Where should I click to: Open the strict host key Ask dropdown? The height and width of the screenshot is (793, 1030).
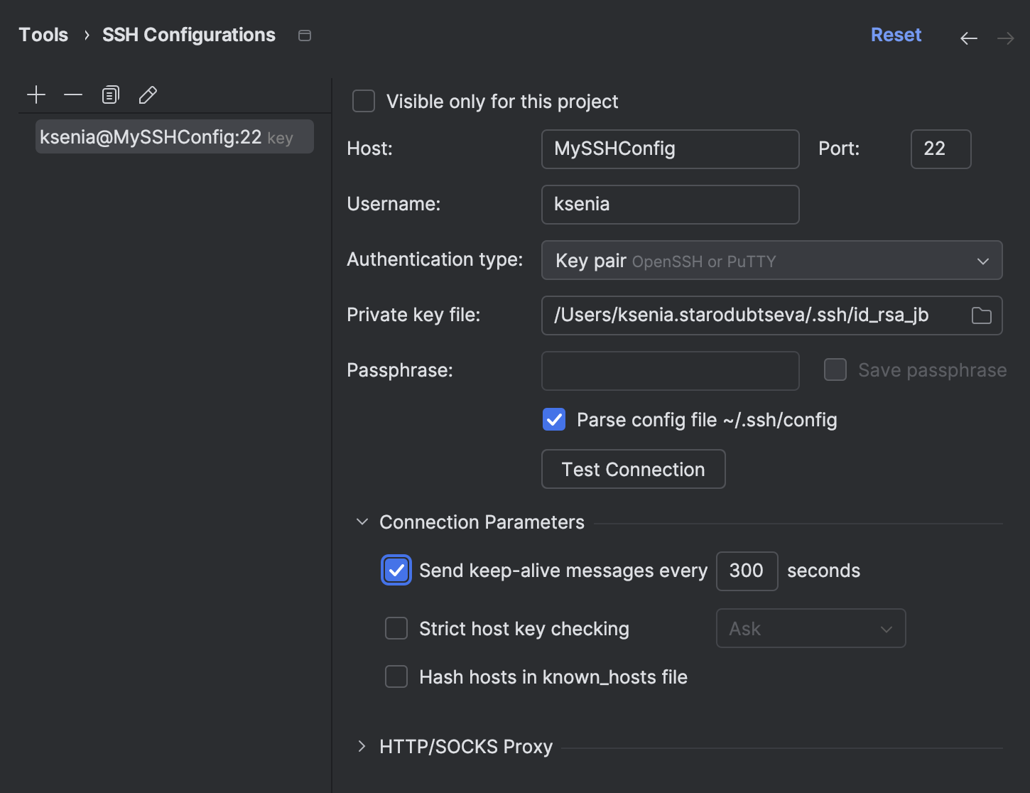[811, 628]
